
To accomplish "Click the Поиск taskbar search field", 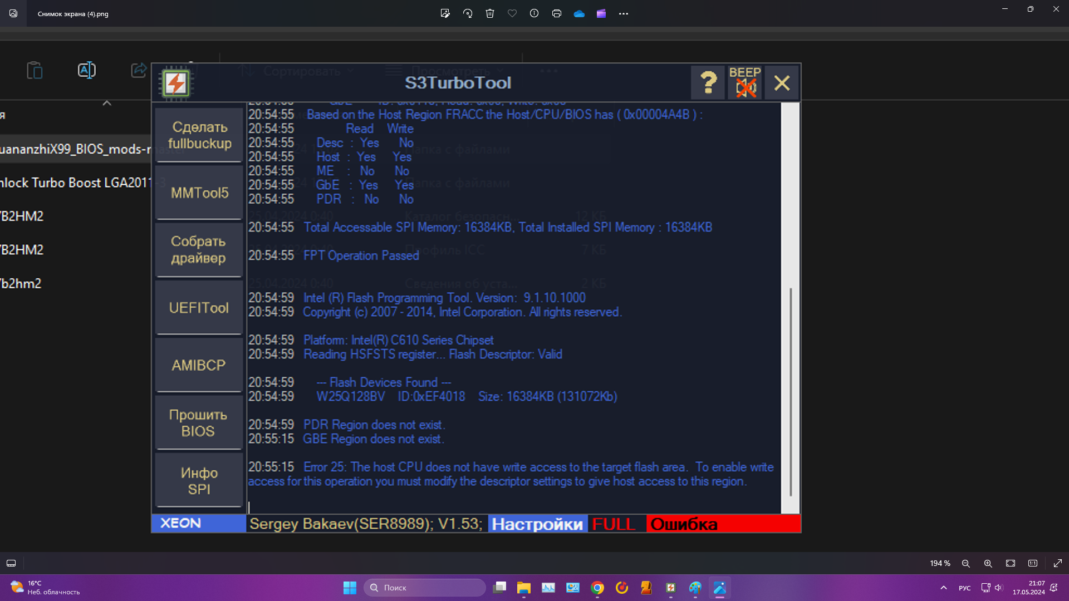I will [x=425, y=588].
